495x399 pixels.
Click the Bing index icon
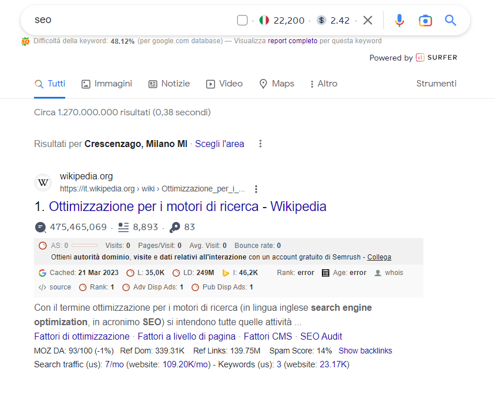tap(226, 273)
